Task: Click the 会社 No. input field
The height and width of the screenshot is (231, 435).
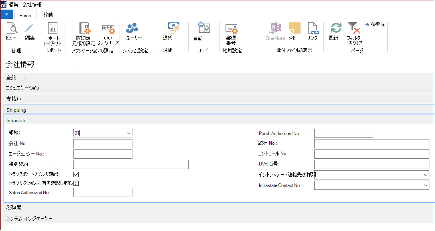Action: click(x=103, y=144)
